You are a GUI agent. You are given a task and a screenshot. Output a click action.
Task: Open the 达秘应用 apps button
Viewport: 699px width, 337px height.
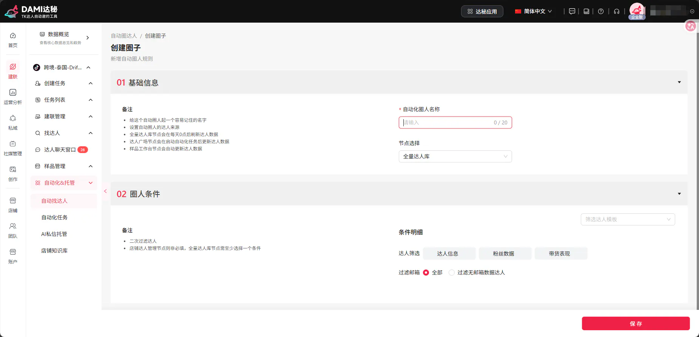[x=482, y=11]
